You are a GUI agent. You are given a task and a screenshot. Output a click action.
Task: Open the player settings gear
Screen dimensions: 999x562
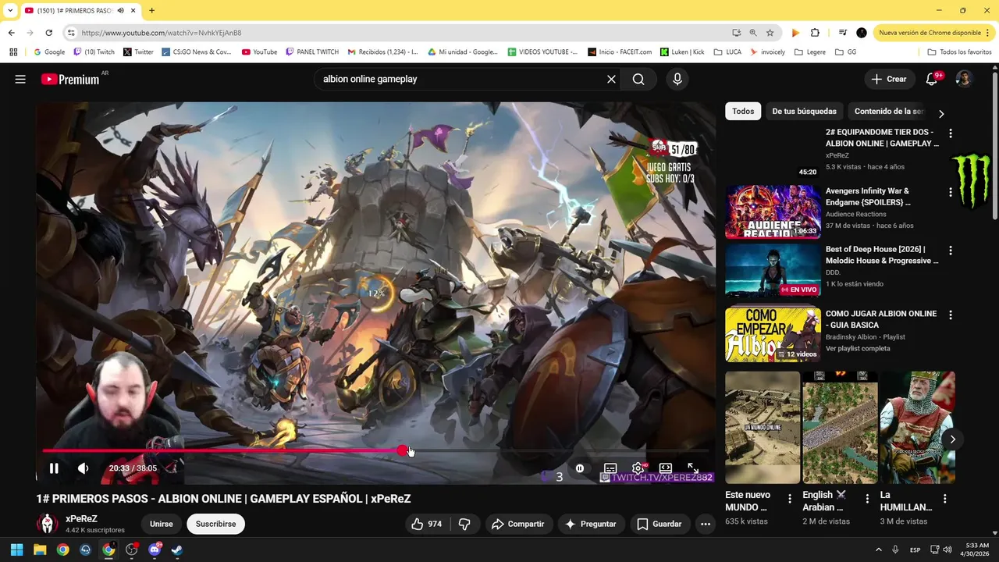638,468
